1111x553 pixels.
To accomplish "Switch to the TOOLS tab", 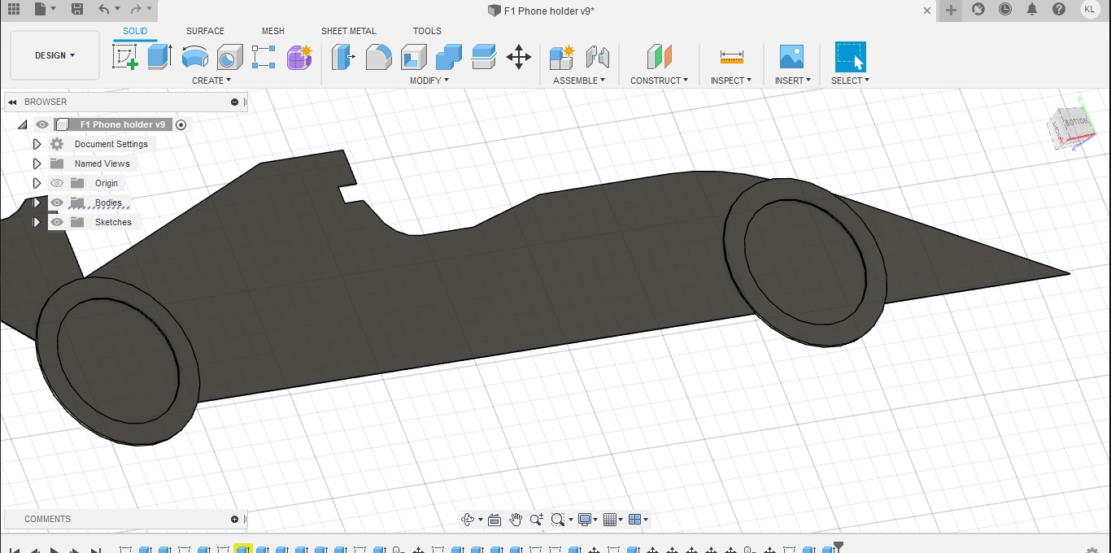I will pos(427,31).
